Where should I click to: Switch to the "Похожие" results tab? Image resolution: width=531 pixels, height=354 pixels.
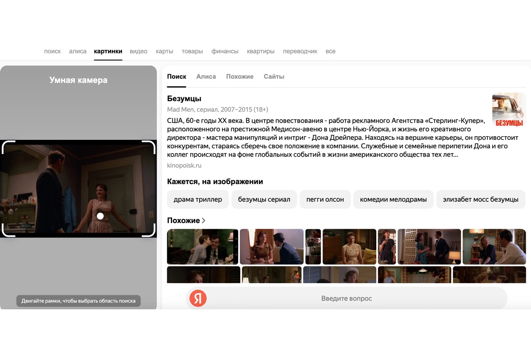pyautogui.click(x=240, y=77)
